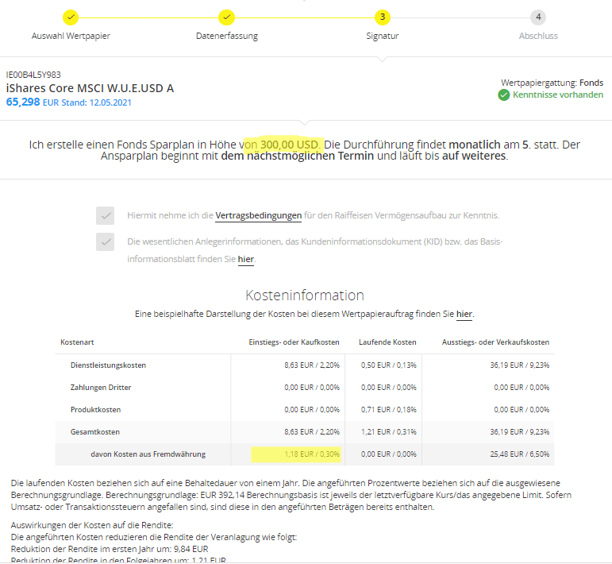Click the Produktkosten 0,71 EUR / 0,18% cell
This screenshot has height=564, width=612.
pyautogui.click(x=389, y=410)
